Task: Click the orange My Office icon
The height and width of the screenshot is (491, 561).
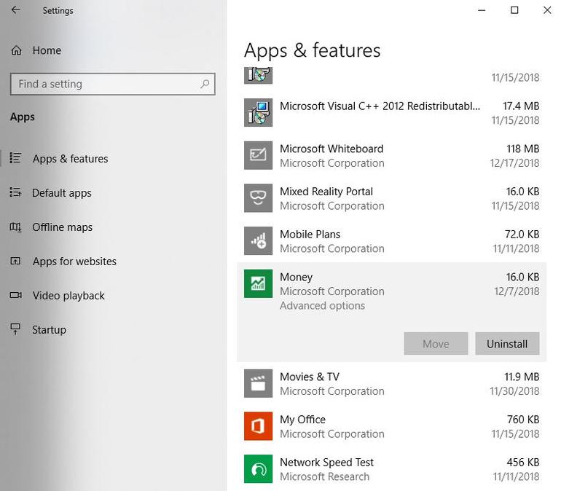Action: [x=258, y=426]
